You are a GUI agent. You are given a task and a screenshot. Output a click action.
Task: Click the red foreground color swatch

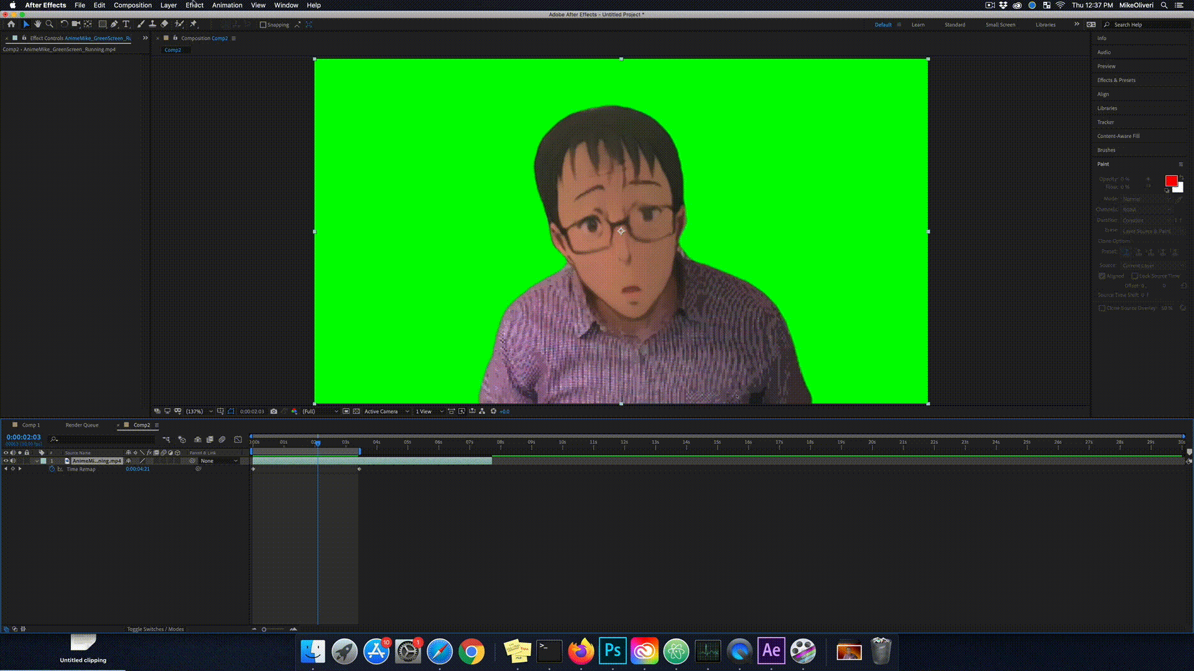1171,181
